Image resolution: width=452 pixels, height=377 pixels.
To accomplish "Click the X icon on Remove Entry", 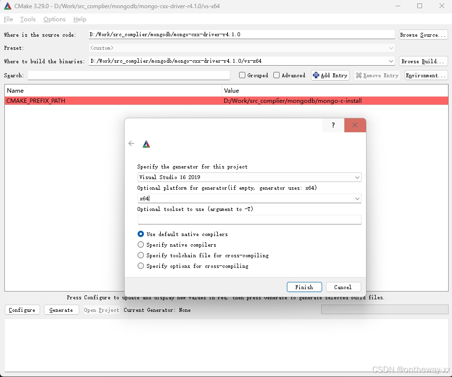I will [359, 75].
